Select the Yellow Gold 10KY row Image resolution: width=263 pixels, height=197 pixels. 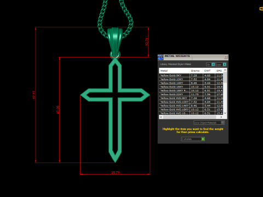[191, 79]
